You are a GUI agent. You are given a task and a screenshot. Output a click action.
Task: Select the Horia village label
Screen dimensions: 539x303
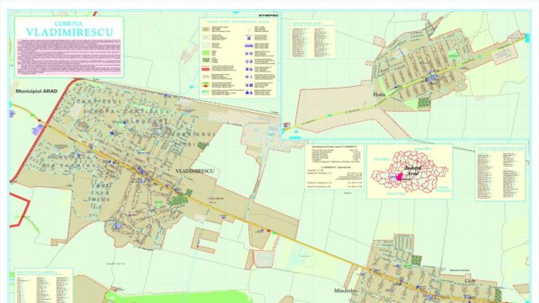coord(379,93)
